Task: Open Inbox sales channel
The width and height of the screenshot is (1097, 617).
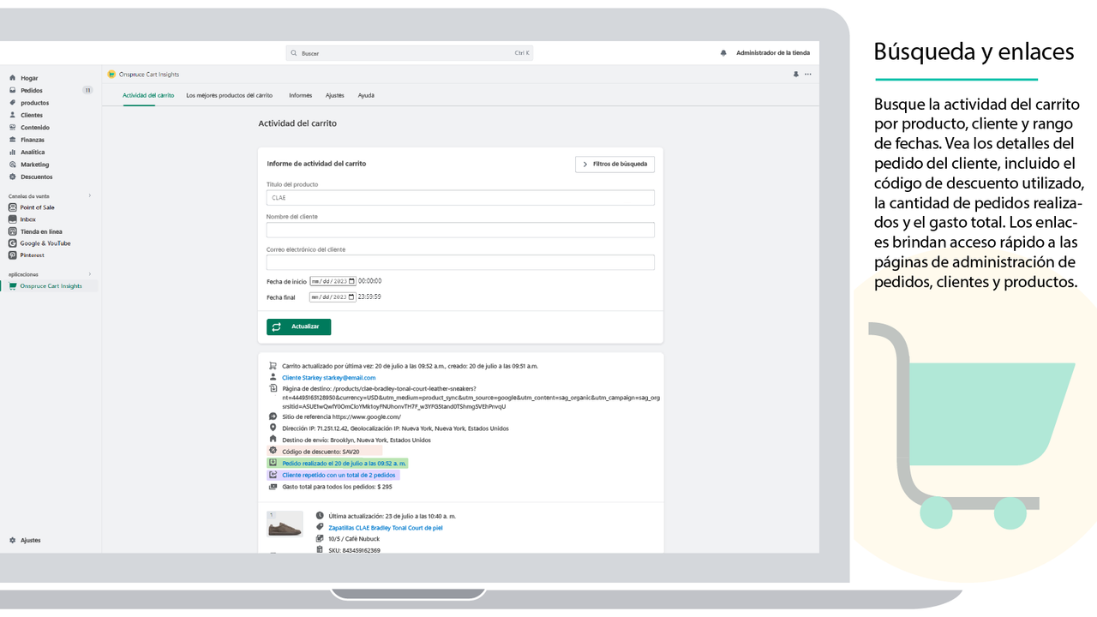Action: (x=28, y=219)
